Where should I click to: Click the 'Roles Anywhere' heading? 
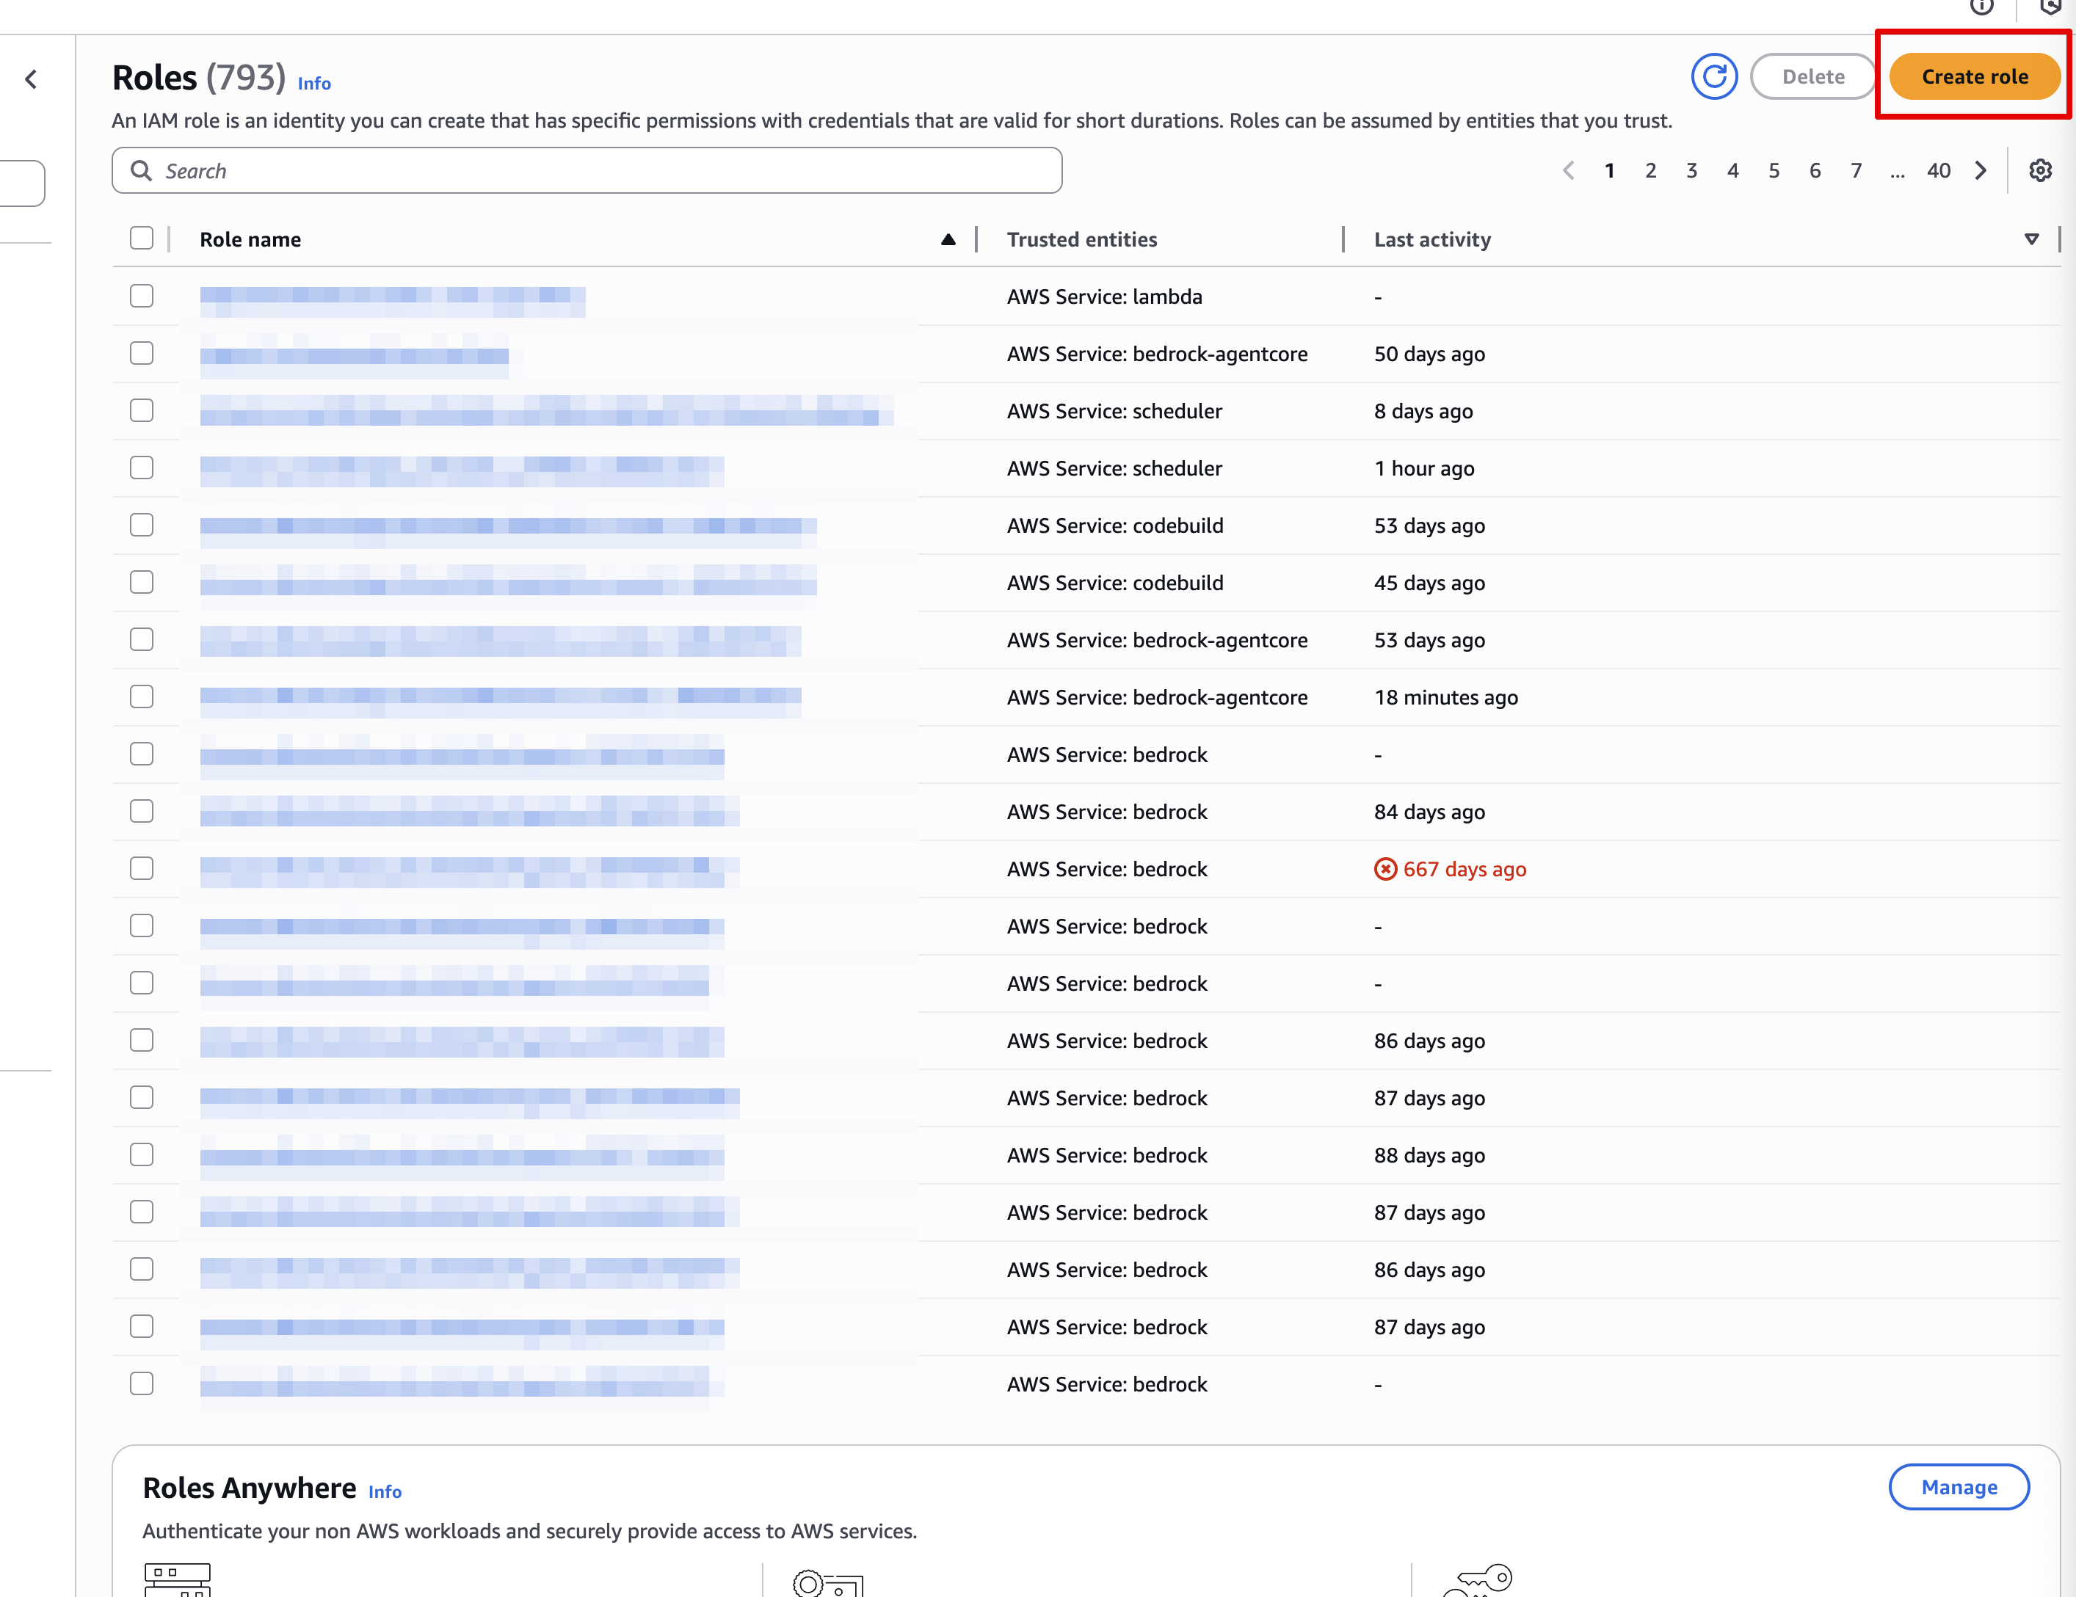249,1488
